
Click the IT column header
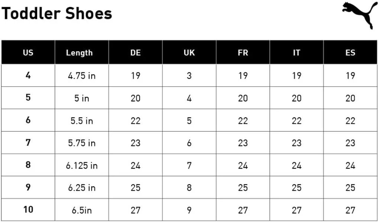(296, 53)
